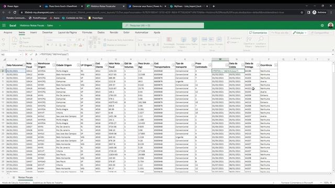Switch to the Fórmulas ribbon tab
The height and width of the screenshot is (188, 335).
(87, 32)
